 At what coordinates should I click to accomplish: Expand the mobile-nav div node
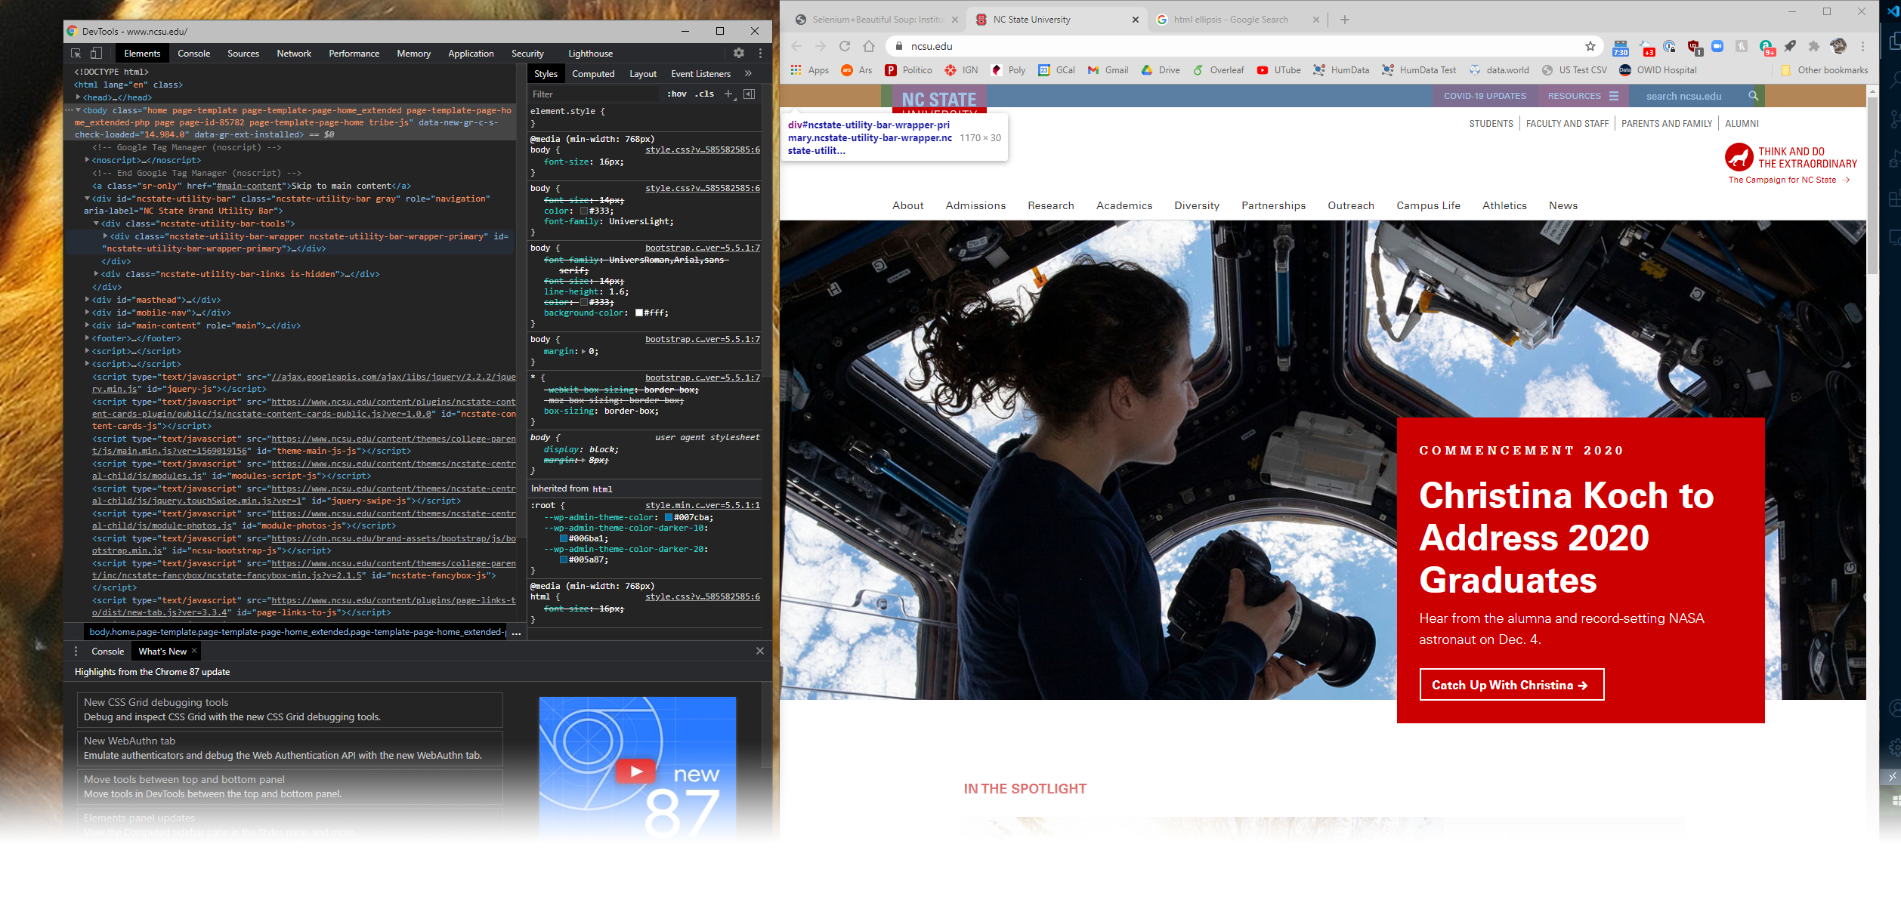(88, 313)
